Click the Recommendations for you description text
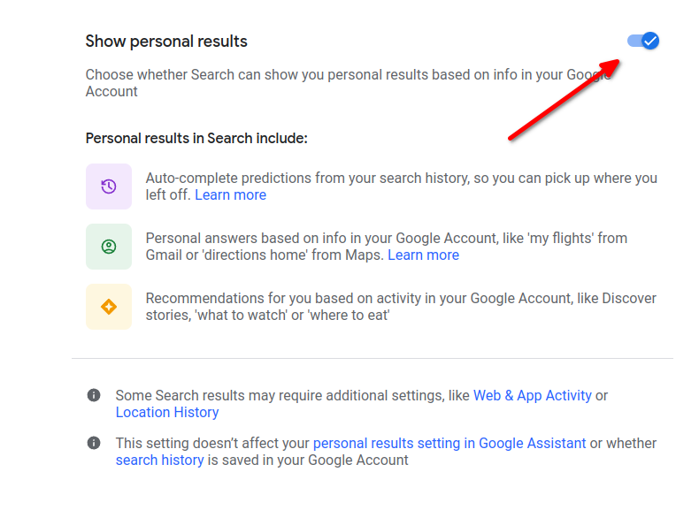This screenshot has width=699, height=510. [x=401, y=307]
